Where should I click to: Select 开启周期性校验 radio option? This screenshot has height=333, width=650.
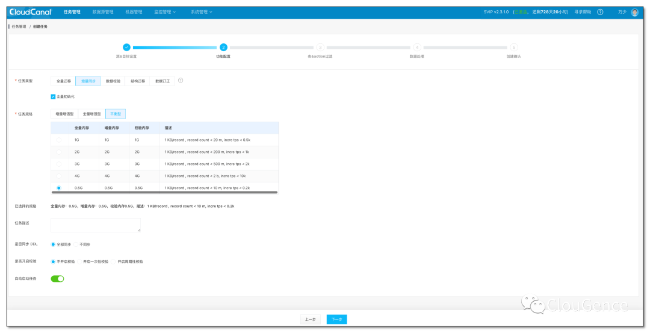[114, 262]
